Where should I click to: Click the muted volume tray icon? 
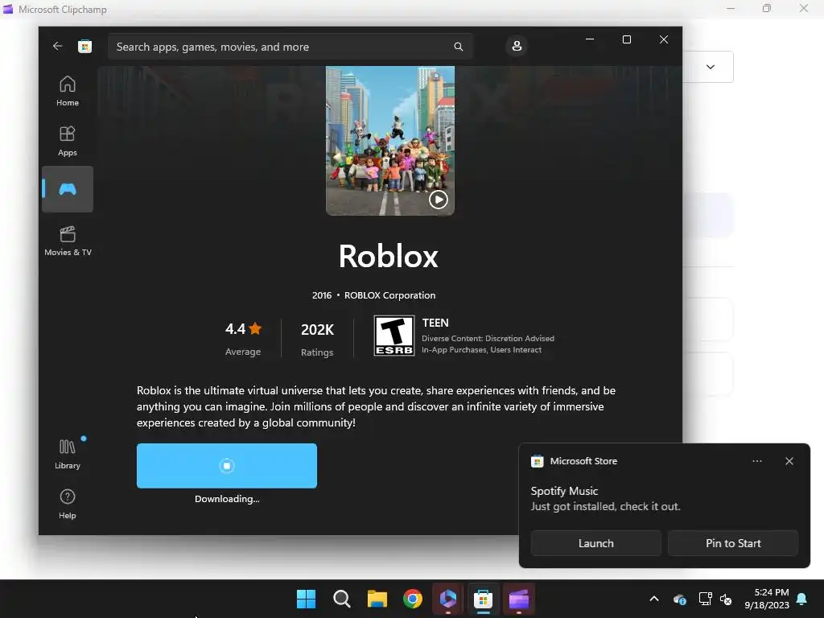[726, 599]
